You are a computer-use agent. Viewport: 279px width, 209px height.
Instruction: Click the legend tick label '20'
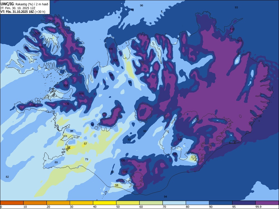48,207
